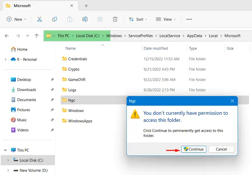
Task: Close the Microsoft tab
Action: pyautogui.click(x=72, y=6)
